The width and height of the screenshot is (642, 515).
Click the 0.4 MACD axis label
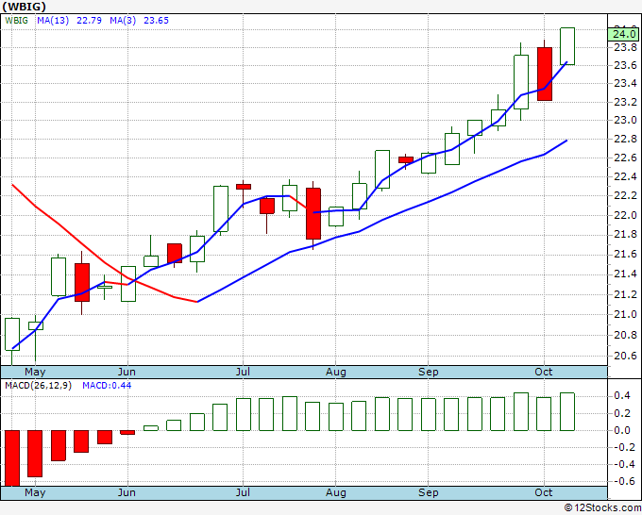pos(622,395)
